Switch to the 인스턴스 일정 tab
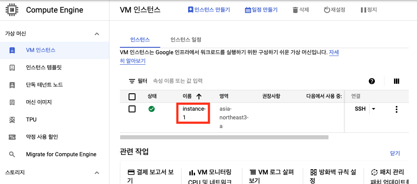Viewport: 417px width, 184px height. tap(186, 40)
